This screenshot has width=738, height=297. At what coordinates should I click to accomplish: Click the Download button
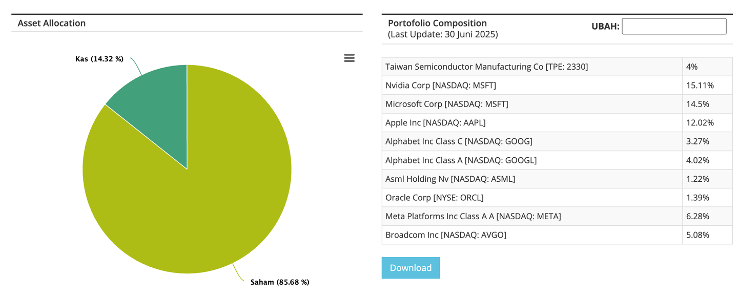click(411, 268)
